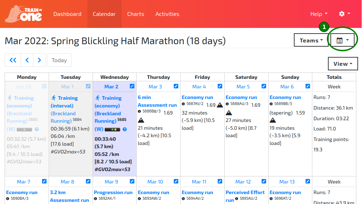Open the Activities menu item
The height and width of the screenshot is (204, 362).
167,14
